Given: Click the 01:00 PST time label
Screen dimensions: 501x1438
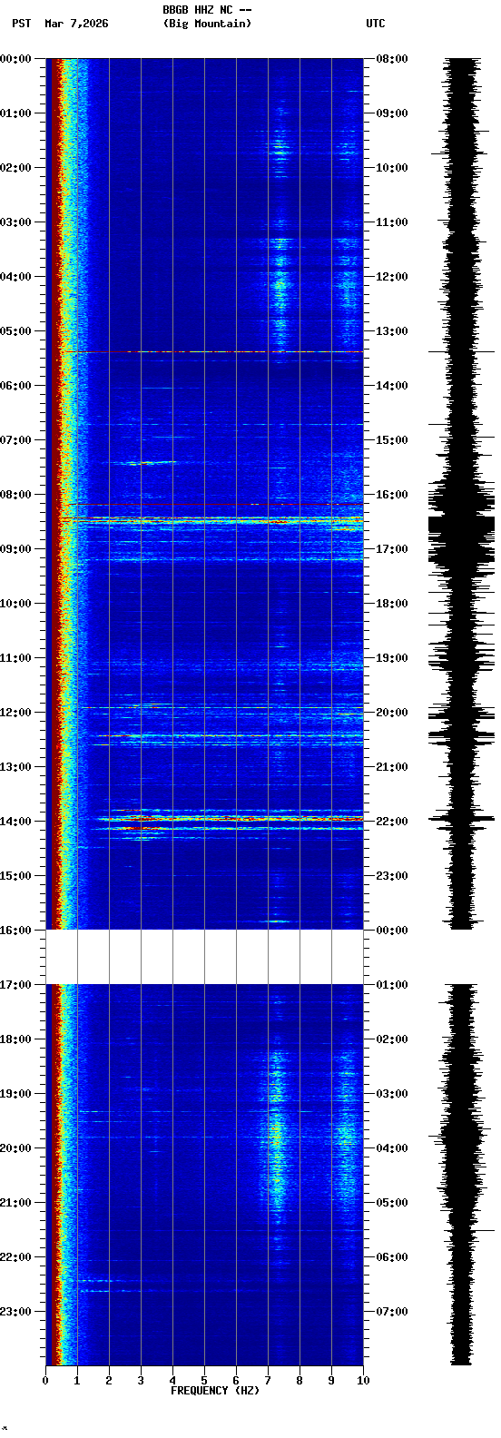Looking at the screenshot, I should tap(15, 113).
